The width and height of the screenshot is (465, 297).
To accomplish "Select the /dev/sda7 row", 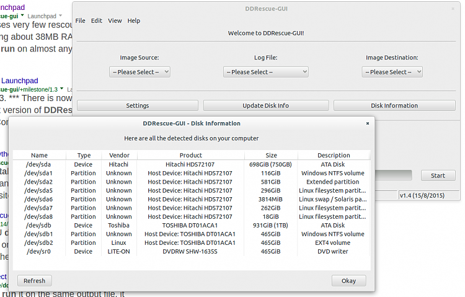I will click(192, 208).
